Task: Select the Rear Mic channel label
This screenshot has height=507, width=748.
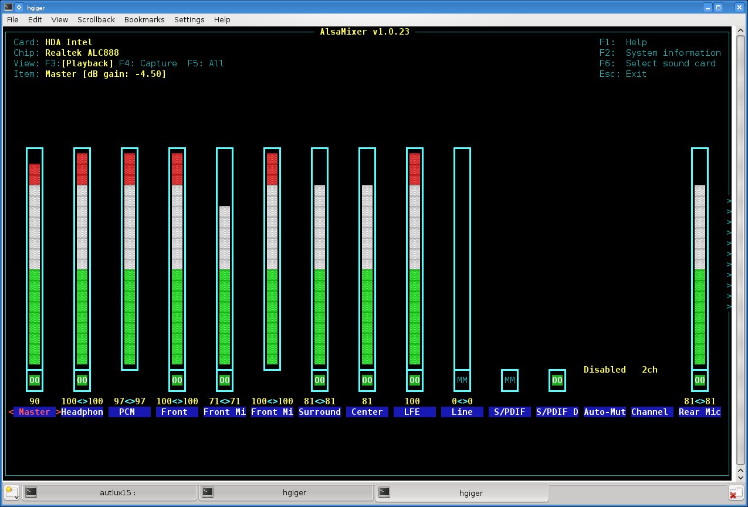Action: coord(700,412)
